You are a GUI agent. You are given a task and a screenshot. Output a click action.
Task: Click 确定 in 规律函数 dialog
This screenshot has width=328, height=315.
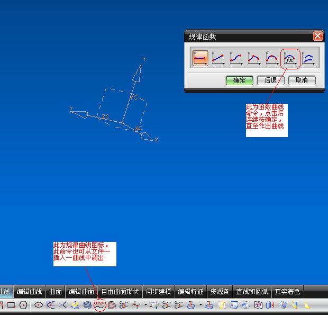pos(240,80)
